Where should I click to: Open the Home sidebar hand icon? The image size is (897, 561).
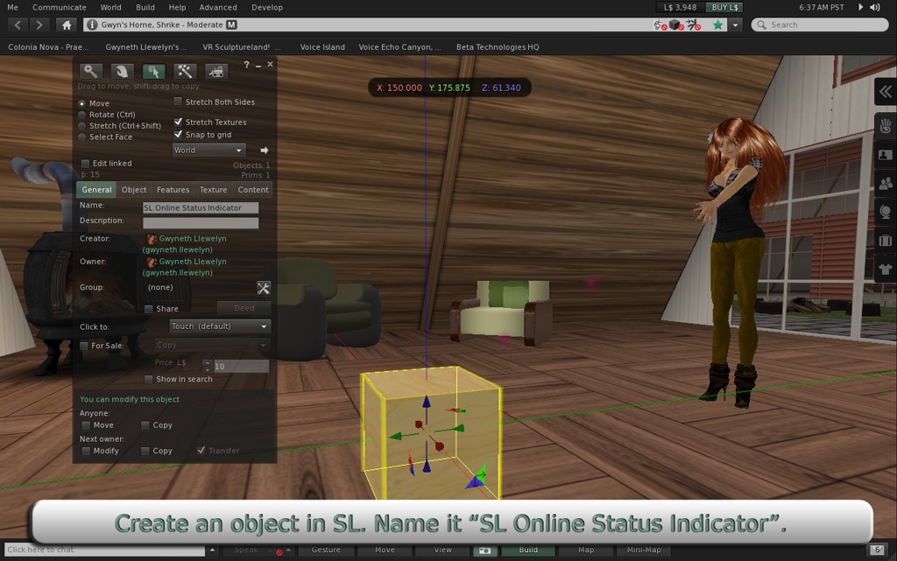(886, 126)
